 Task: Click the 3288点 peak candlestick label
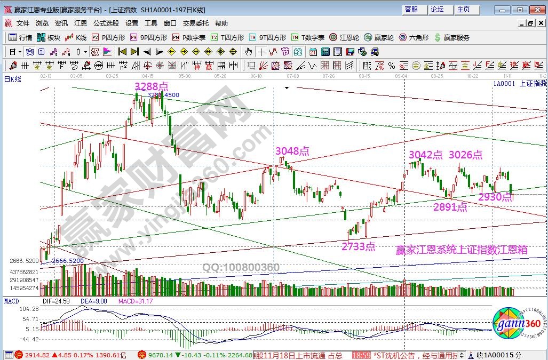(x=152, y=86)
